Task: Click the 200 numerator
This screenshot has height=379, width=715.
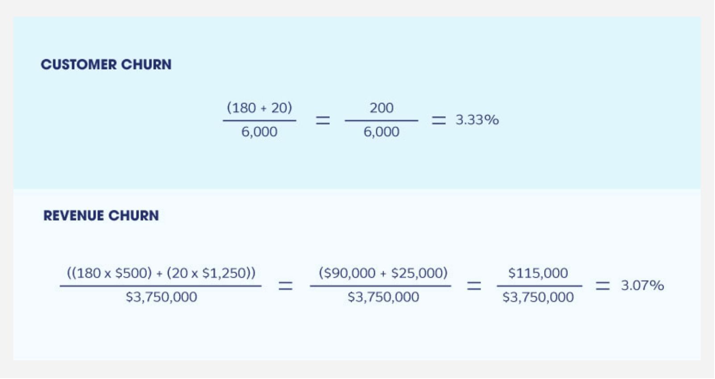Action: [x=382, y=108]
